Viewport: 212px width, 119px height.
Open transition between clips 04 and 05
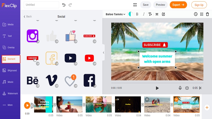coord(143,104)
